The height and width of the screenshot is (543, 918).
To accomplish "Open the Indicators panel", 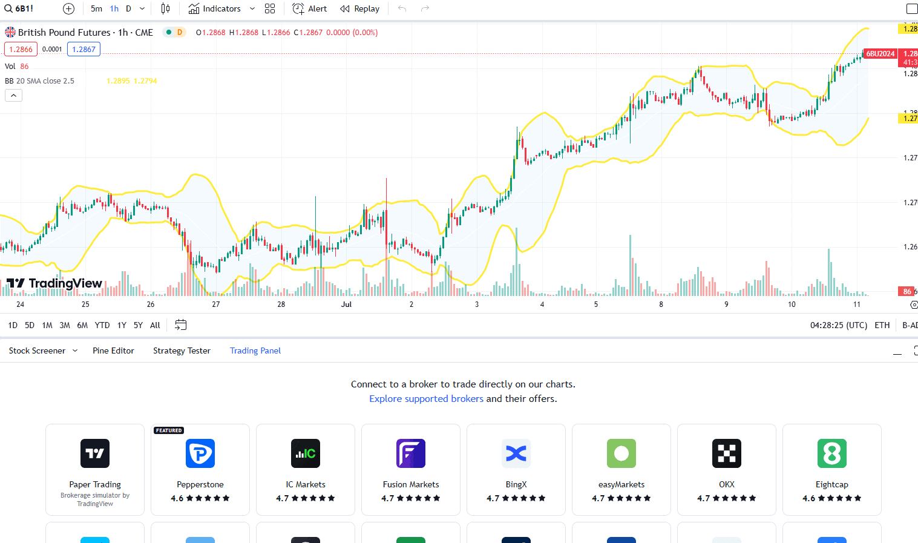I will [215, 8].
